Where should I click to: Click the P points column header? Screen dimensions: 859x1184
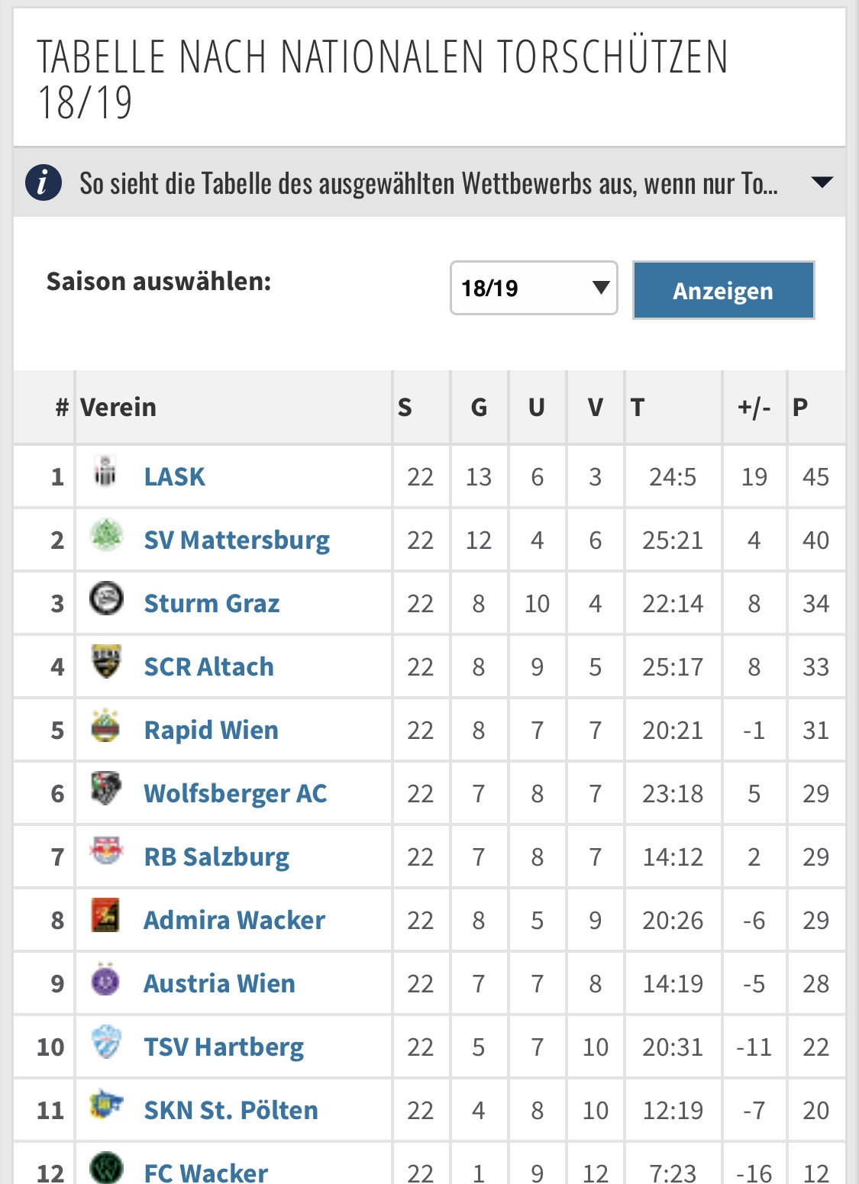800,407
